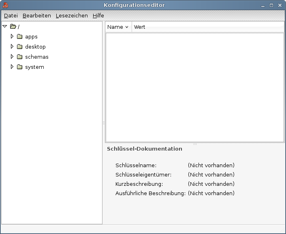Close the Konfigurationseditor window
The image size is (286, 234).
[280, 5]
